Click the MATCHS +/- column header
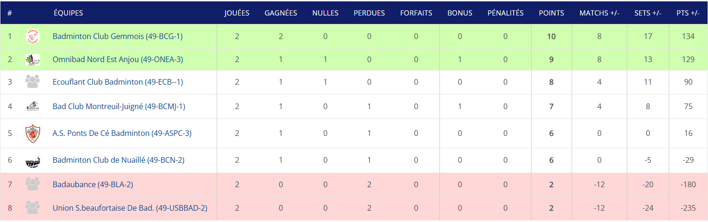This screenshot has width=708, height=222. [599, 13]
